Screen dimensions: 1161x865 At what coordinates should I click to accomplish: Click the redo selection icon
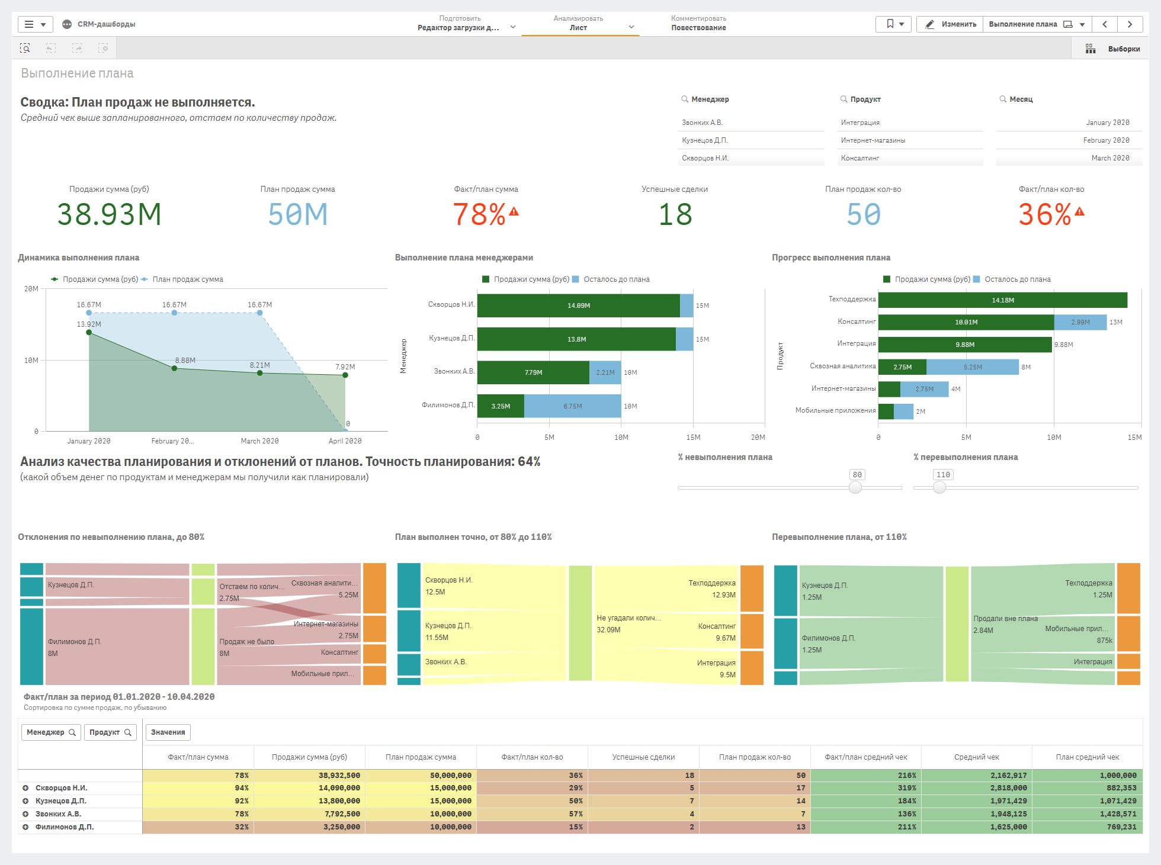tap(77, 48)
